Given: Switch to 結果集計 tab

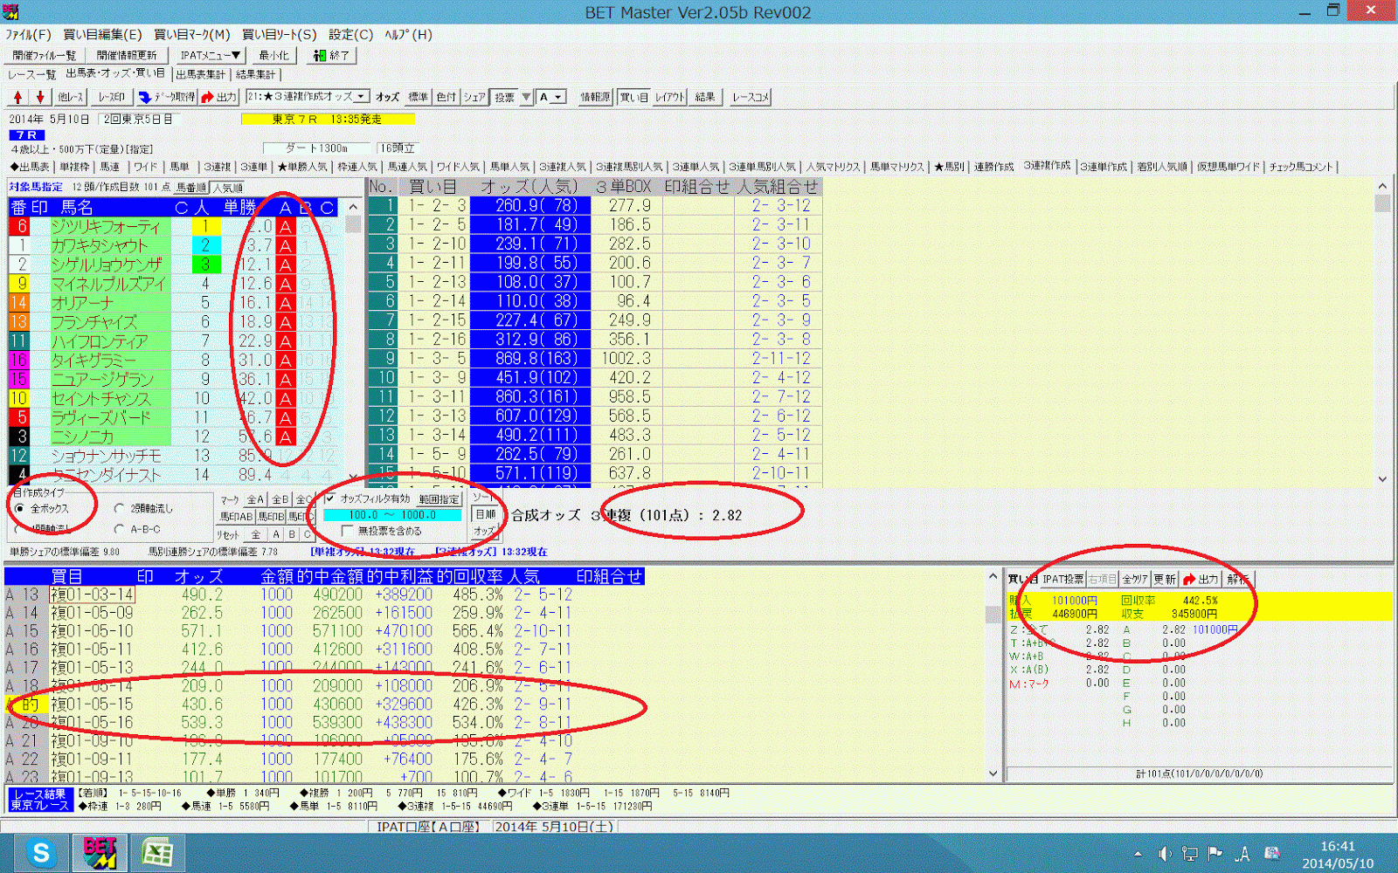Looking at the screenshot, I should pos(256,74).
